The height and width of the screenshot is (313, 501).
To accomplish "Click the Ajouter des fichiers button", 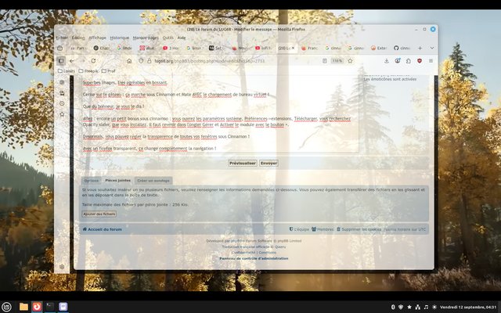I will 99,214.
